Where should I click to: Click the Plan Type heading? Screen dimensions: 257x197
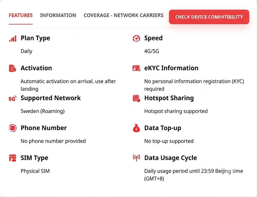point(35,38)
